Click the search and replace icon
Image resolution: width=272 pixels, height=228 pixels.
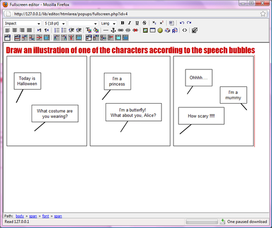175,30
